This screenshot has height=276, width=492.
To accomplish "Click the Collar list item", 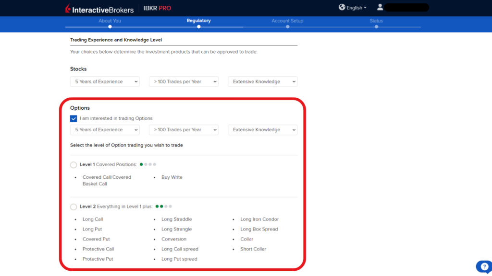I will click(246, 239).
